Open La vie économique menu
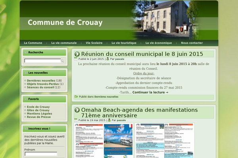Image resolution: width=238 pixels, height=158 pixels. click(x=159, y=43)
